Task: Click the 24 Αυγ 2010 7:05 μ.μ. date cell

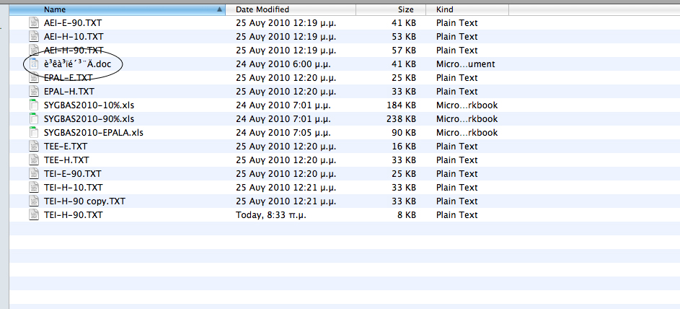Action: point(283,133)
